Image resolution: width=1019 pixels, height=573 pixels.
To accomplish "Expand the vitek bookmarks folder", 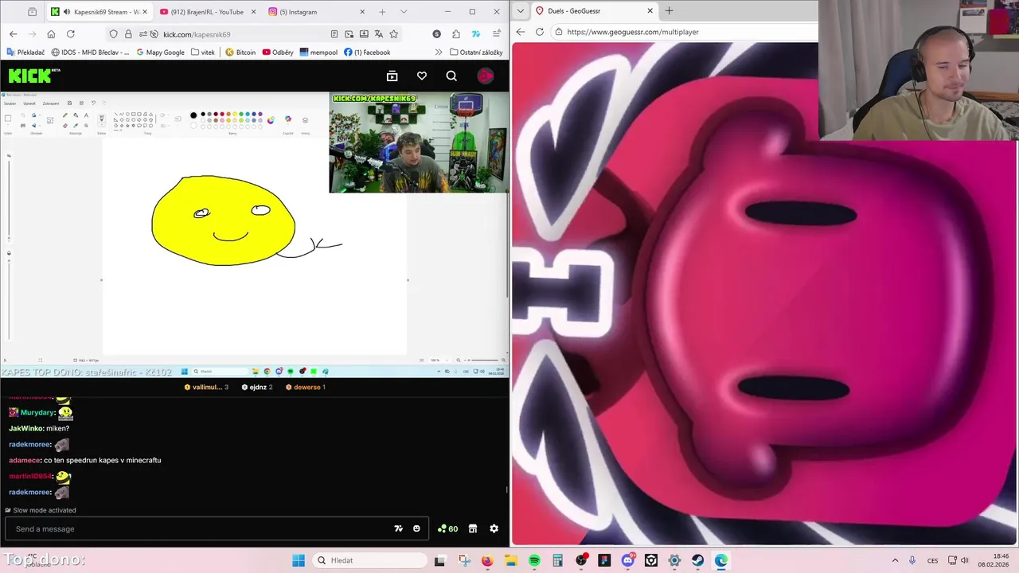I will (203, 53).
